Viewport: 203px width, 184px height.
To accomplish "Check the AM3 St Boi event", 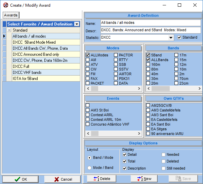I will click(x=88, y=110).
